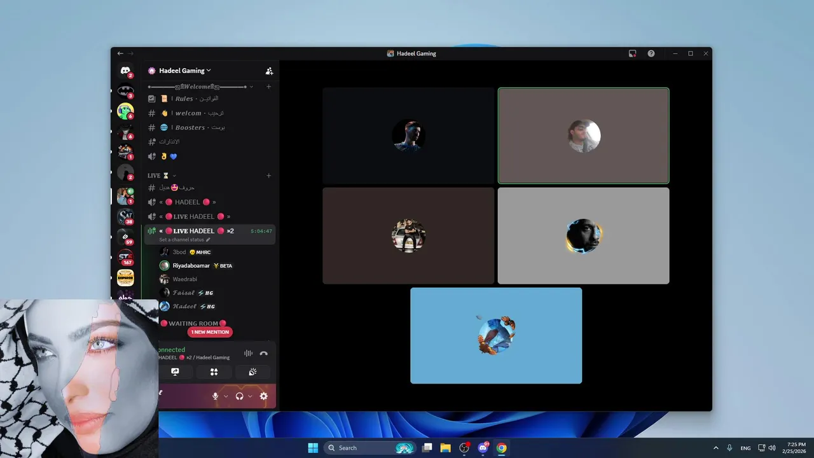The image size is (814, 458).
Task: Open Discord direct messages home icon
Action: 125,71
